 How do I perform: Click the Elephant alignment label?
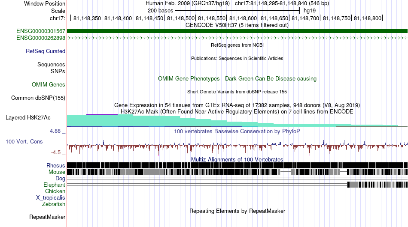click(54, 185)
